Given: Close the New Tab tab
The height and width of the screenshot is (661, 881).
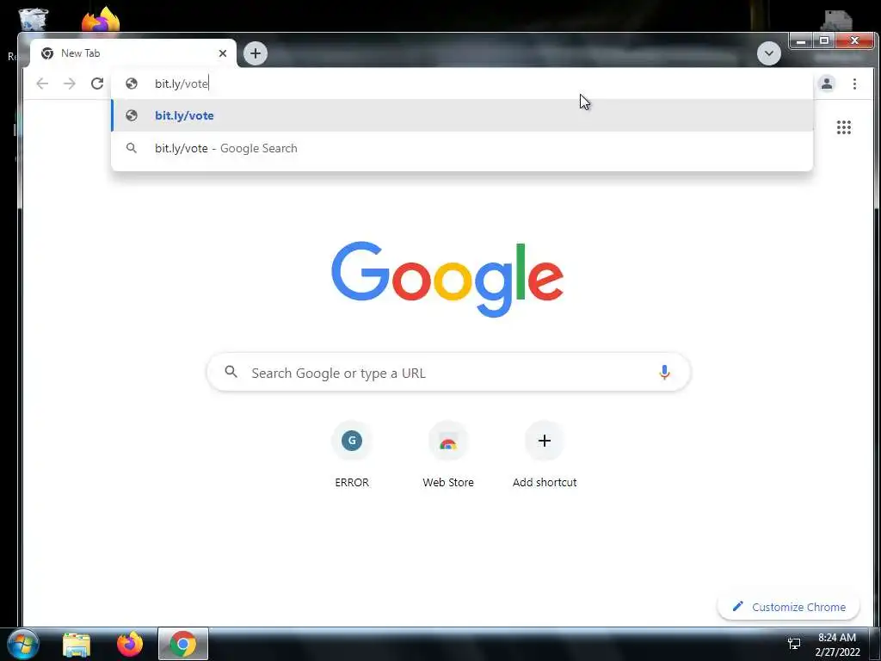Looking at the screenshot, I should click(x=223, y=53).
